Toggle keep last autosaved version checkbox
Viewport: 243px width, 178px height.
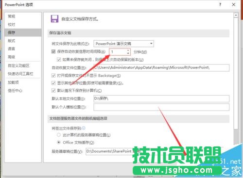[59, 60]
